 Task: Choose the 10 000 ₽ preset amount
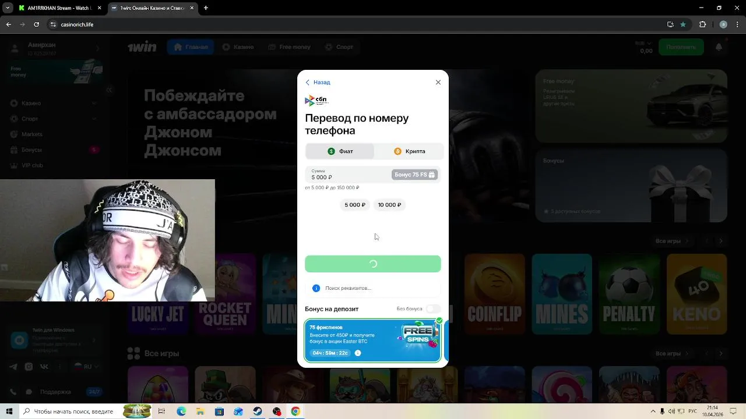coord(389,205)
